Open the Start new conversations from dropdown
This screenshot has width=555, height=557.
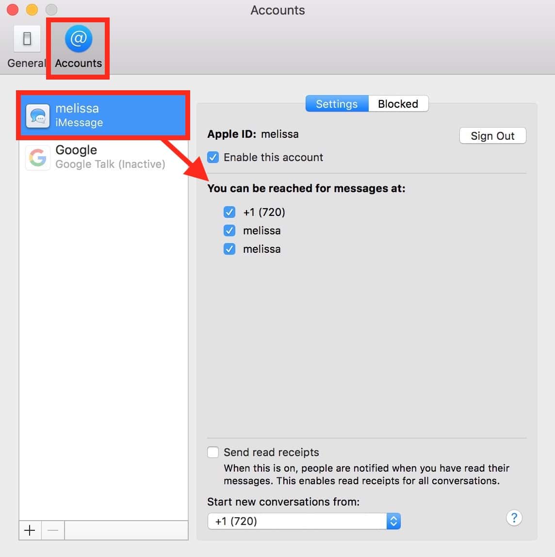point(304,521)
